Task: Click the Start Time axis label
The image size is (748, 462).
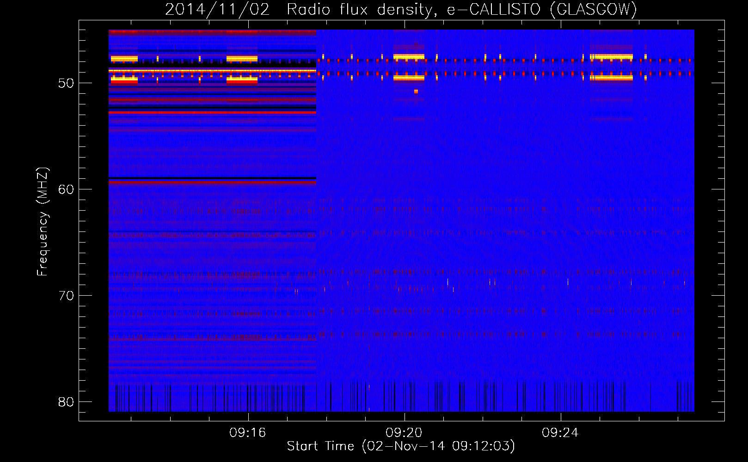Action: 401,446
